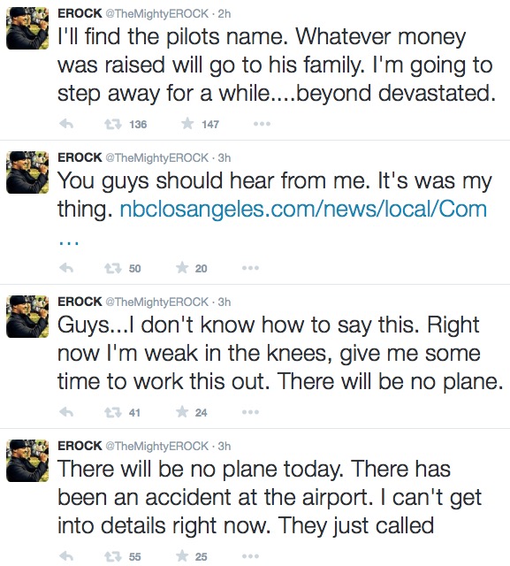Reply to the "weak in the knees" tweet
Viewport: 510px width, 566px height.
point(66,412)
